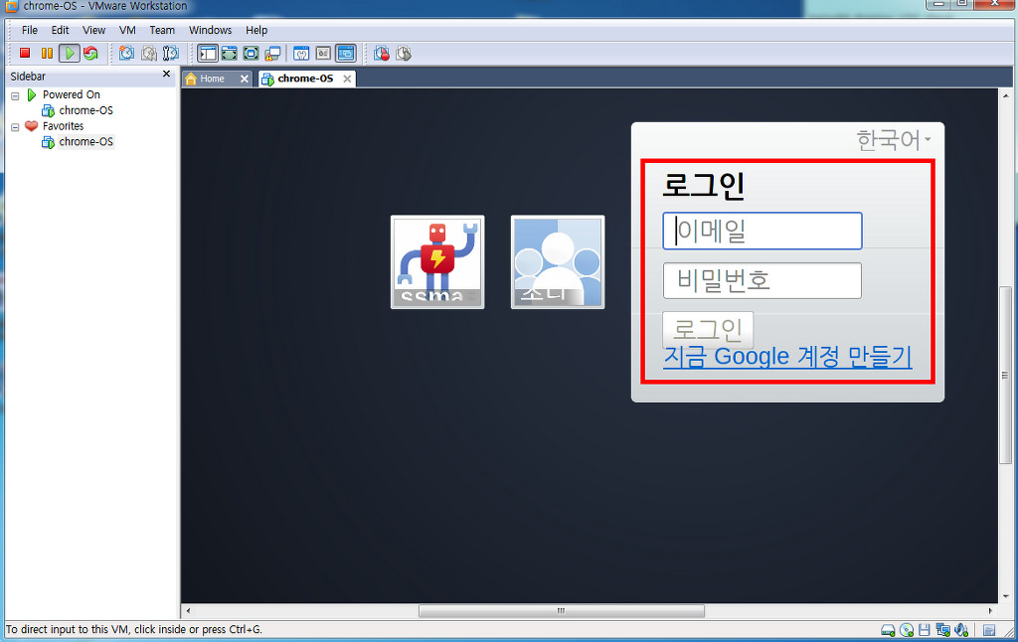Toggle the show/hide sidebar toolbar button
This screenshot has height=642, width=1018.
tap(207, 54)
